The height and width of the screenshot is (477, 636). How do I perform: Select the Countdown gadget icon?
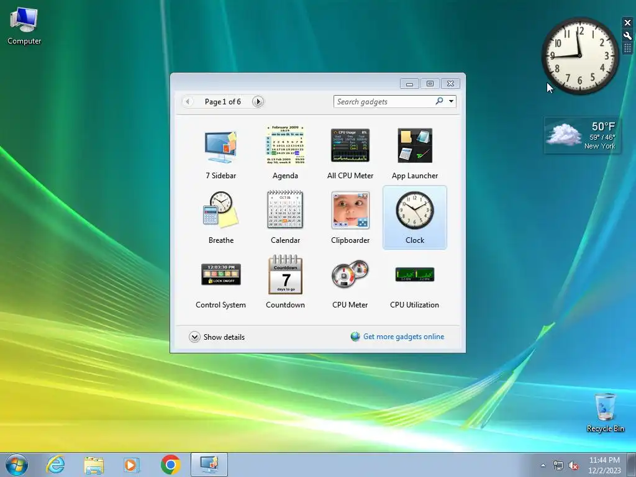(x=285, y=274)
